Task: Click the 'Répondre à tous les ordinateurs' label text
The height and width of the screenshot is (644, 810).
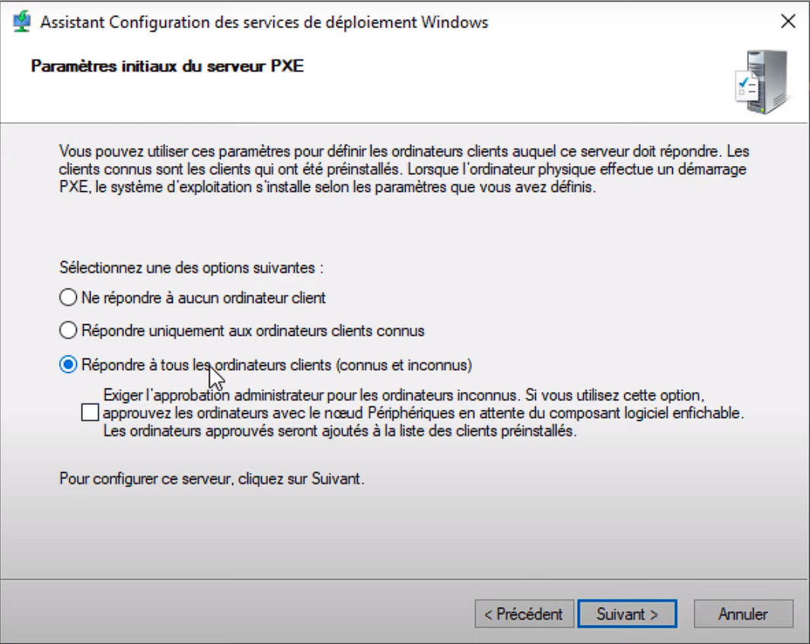Action: point(277,365)
